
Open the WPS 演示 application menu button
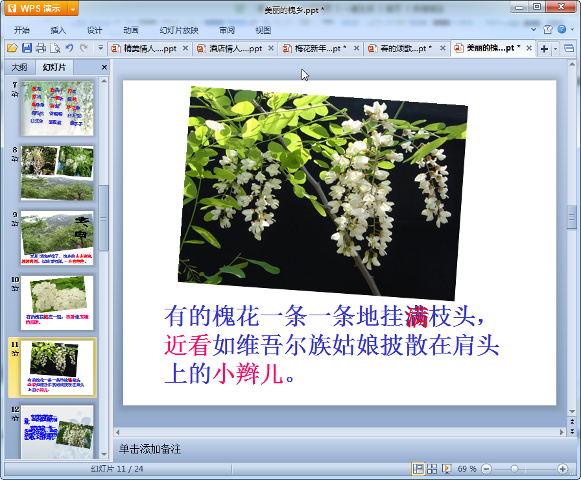click(36, 8)
